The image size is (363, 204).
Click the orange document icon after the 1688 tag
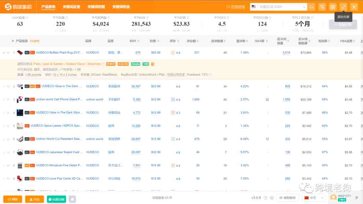tap(153, 64)
